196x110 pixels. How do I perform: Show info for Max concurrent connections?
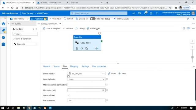107,85
